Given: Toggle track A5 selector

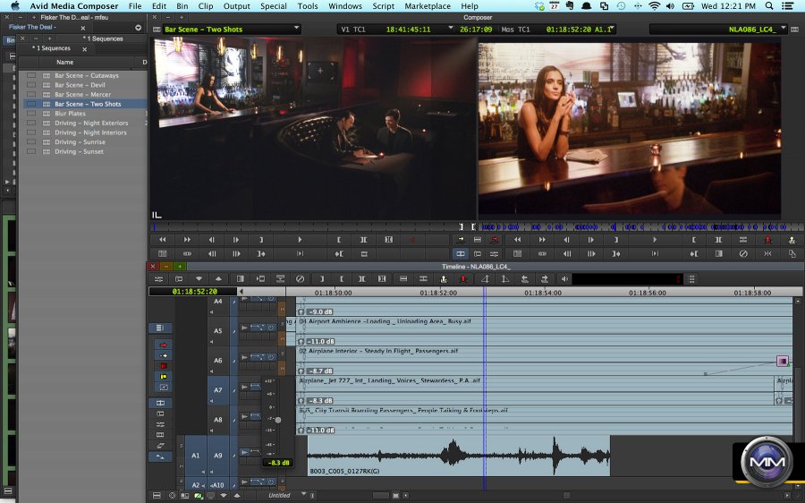Looking at the screenshot, I should point(217,331).
